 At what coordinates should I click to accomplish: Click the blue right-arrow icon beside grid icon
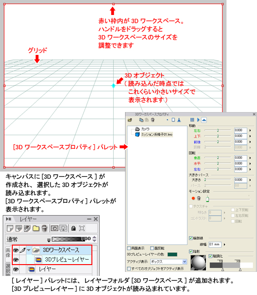pyautogui.click(x=198, y=120)
